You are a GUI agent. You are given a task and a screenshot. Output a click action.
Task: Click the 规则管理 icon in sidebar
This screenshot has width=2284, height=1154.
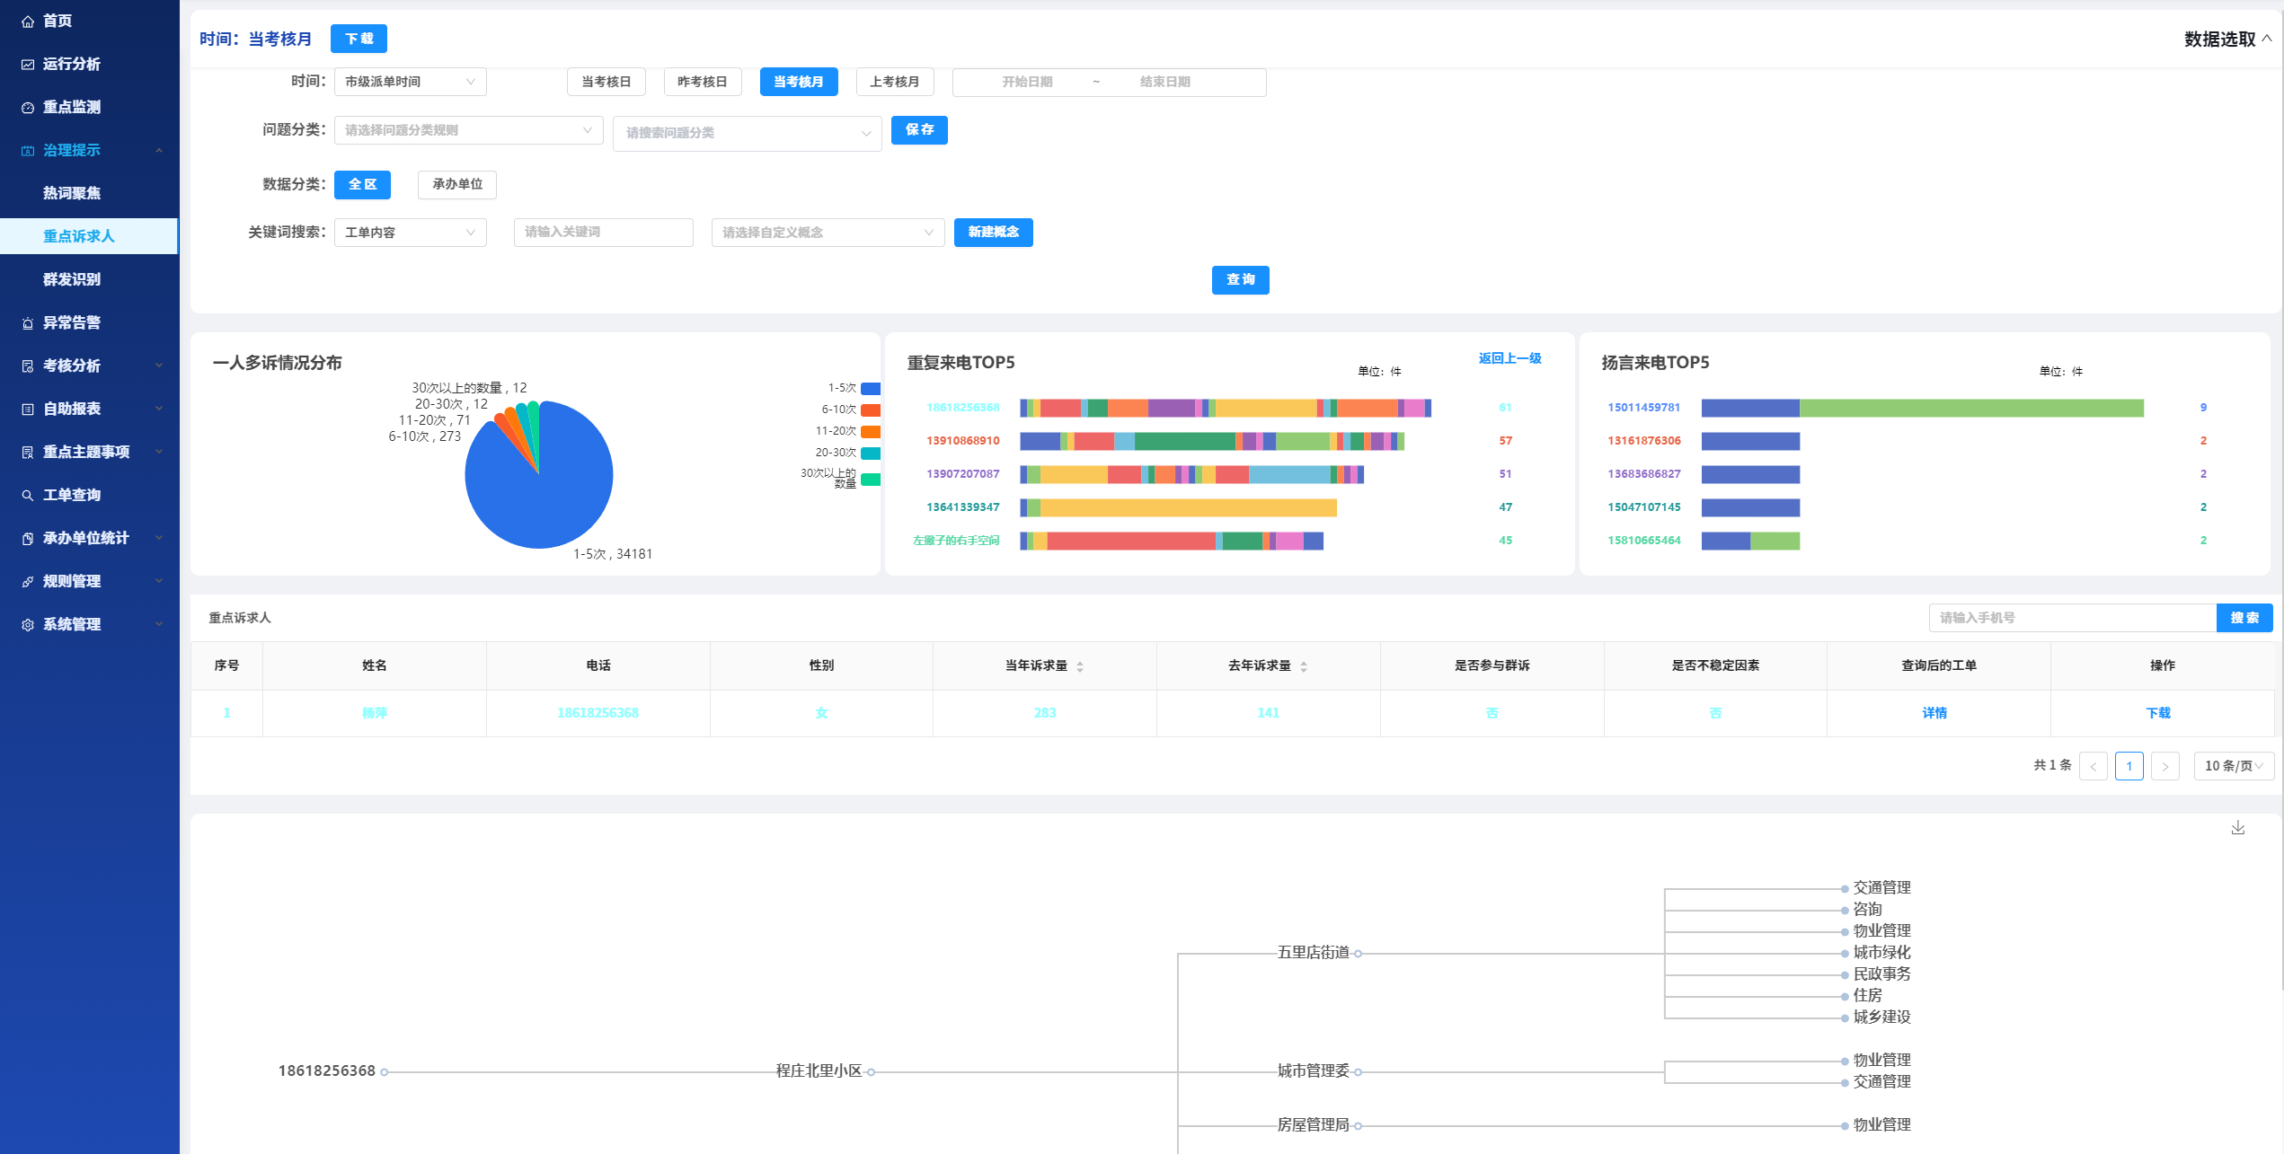pos(28,582)
